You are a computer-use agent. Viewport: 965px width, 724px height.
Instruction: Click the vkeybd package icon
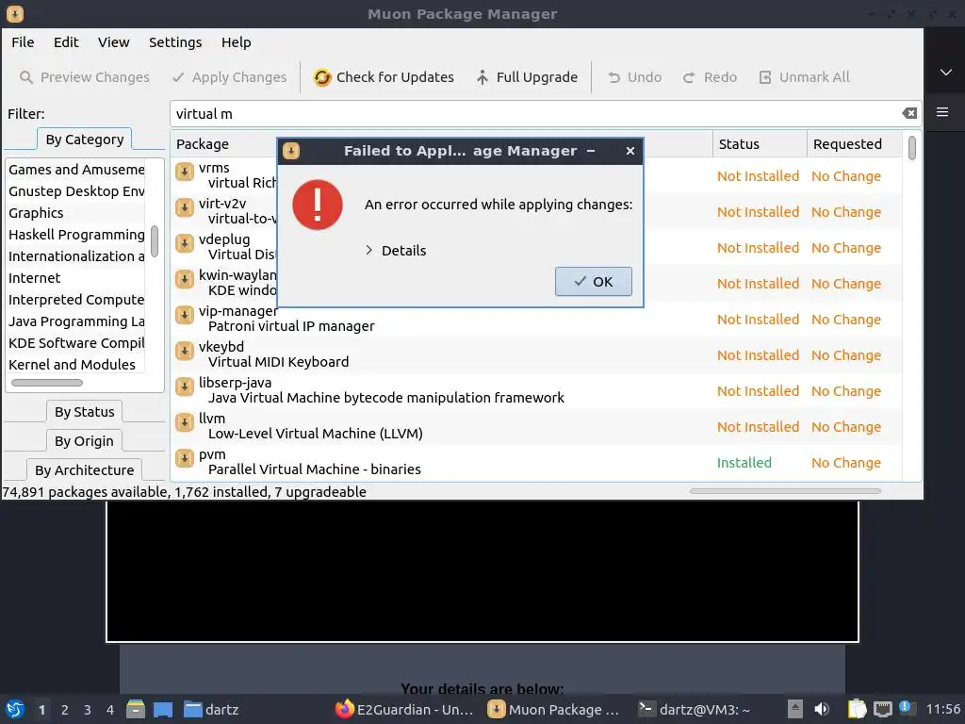tap(185, 351)
